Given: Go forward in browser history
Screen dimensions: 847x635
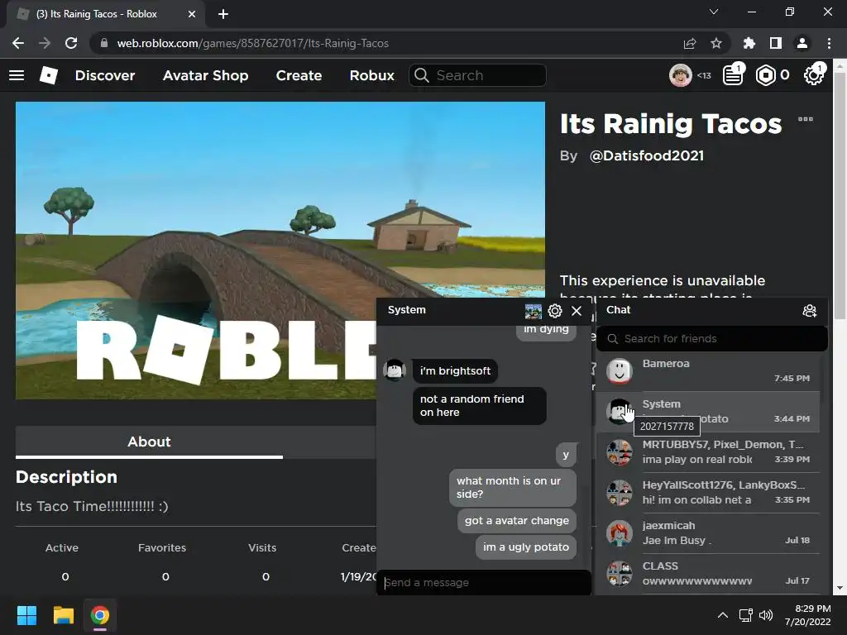Looking at the screenshot, I should 45,43.
